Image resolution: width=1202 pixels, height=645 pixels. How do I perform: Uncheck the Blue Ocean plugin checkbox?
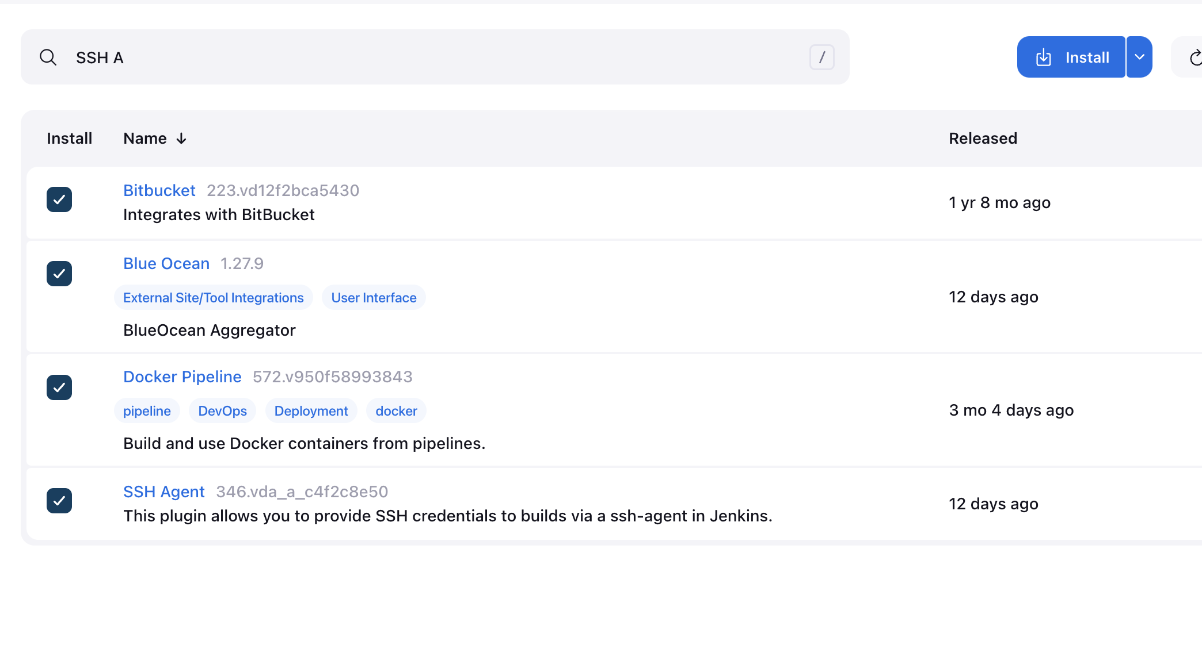(x=59, y=274)
